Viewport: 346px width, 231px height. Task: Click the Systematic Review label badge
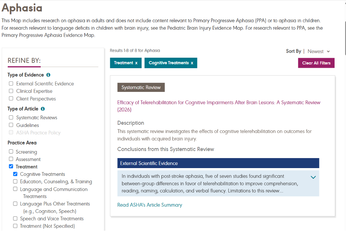(141, 87)
